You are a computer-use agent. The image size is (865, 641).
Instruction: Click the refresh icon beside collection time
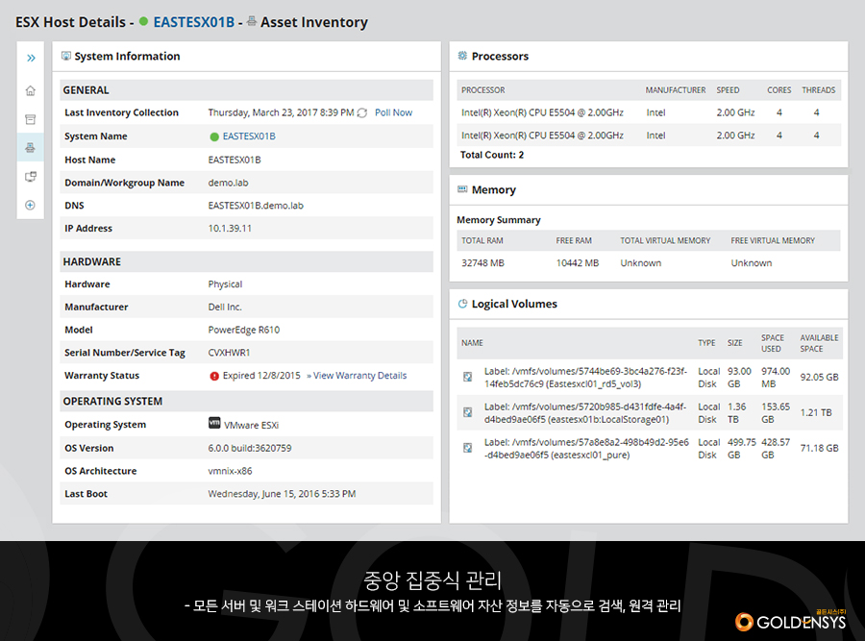(x=362, y=113)
